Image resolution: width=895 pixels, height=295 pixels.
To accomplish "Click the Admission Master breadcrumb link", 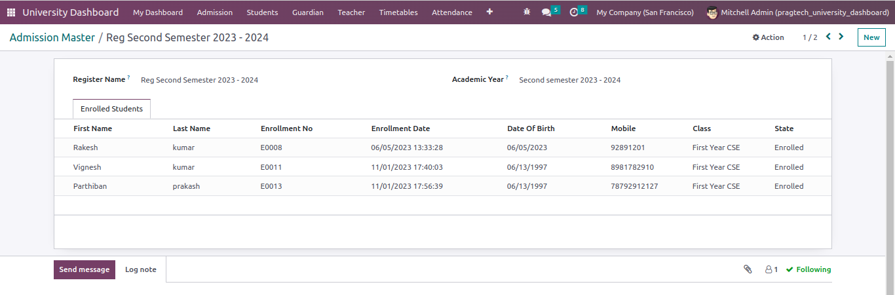I will [52, 38].
